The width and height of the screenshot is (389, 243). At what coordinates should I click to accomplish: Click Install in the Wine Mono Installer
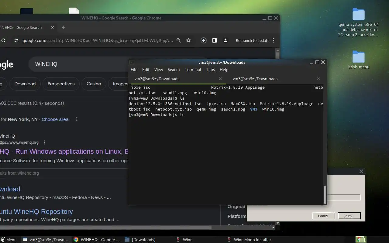coord(349,216)
